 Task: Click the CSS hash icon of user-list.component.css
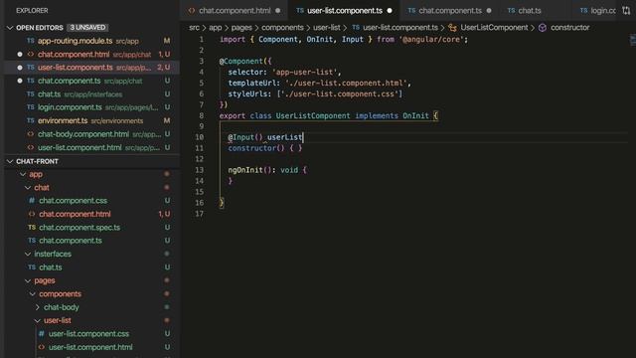click(42, 334)
